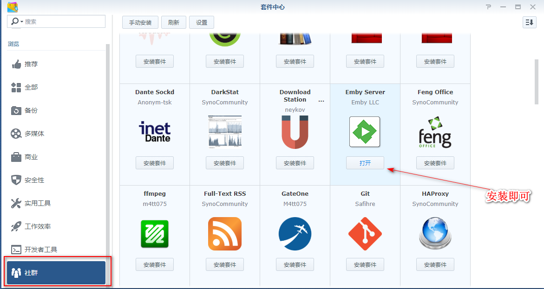Open the 安全性 category

tap(56, 180)
